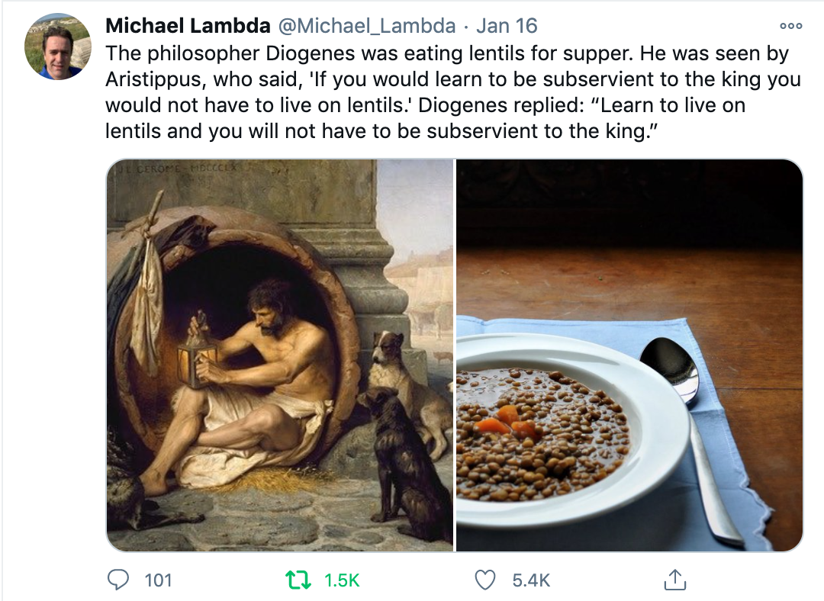
Task: Visit the @Michael_Lambda handle link
Action: [366, 26]
